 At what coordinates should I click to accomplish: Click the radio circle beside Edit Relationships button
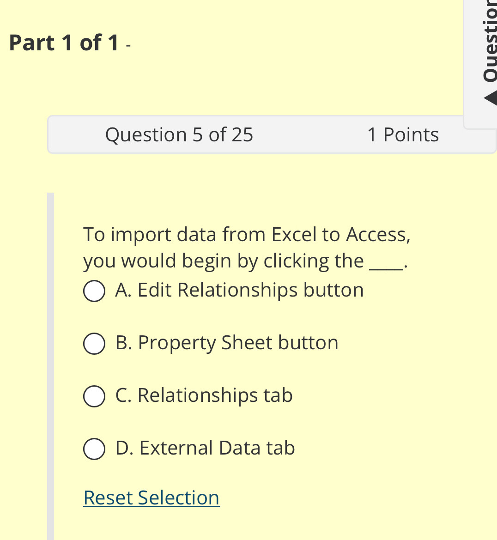(94, 291)
